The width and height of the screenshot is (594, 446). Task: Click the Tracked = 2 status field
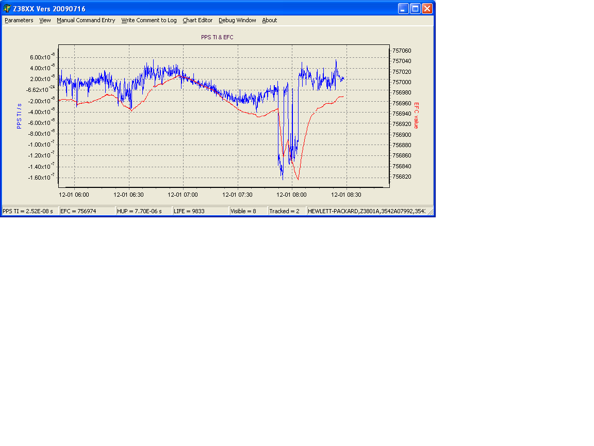pos(287,211)
